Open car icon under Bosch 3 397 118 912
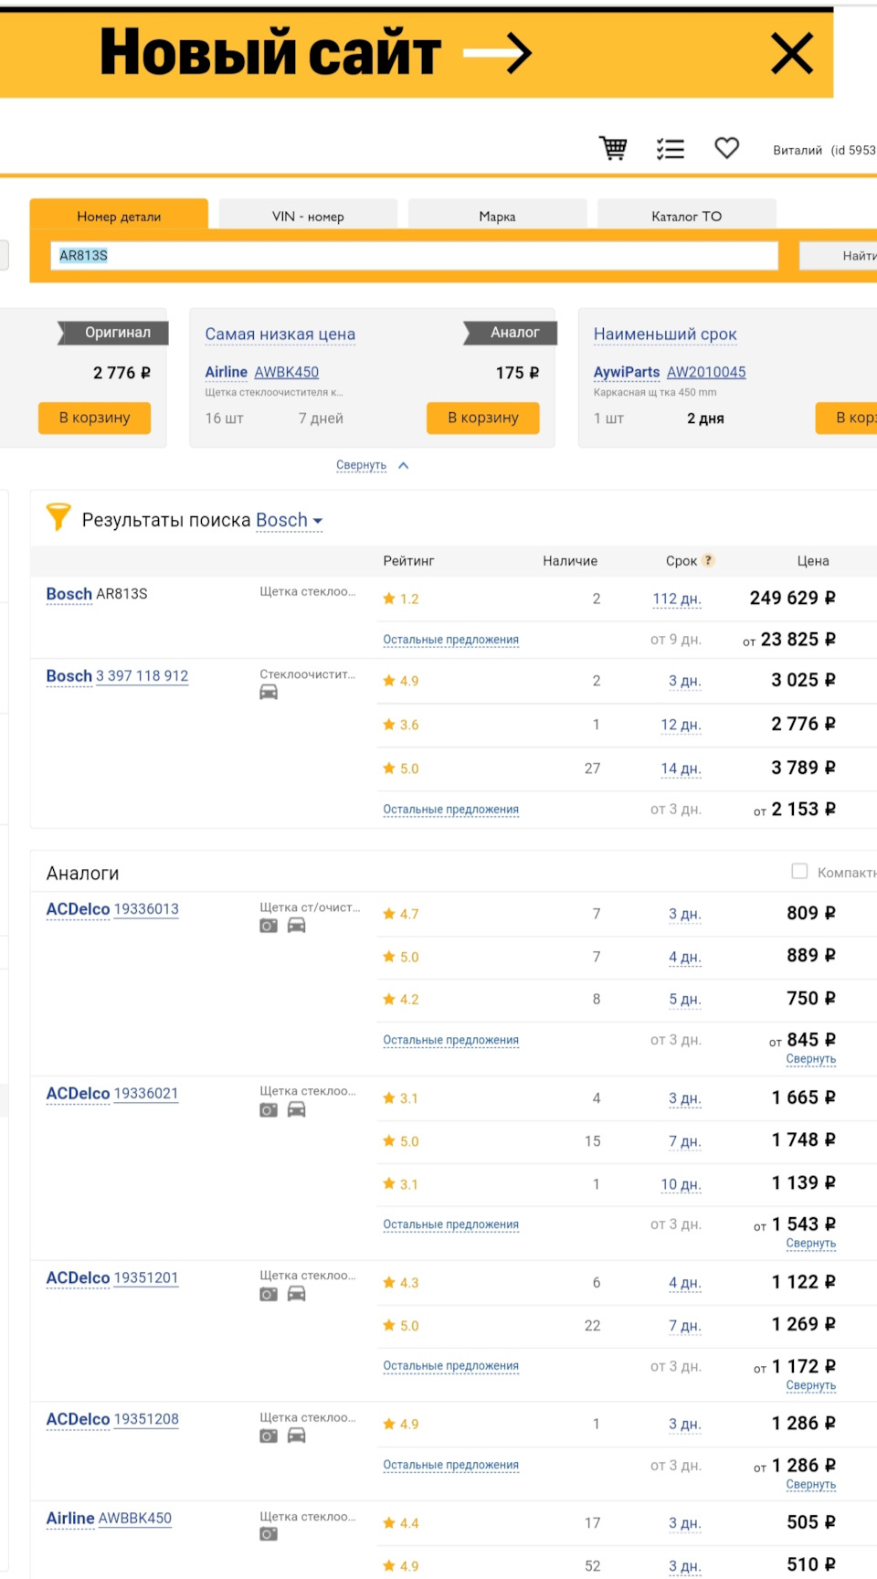The image size is (877, 1579). (x=269, y=693)
